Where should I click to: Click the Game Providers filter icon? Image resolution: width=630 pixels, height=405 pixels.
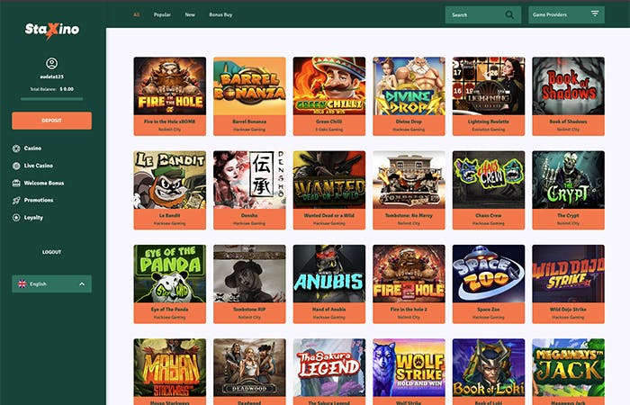pyautogui.click(x=595, y=14)
